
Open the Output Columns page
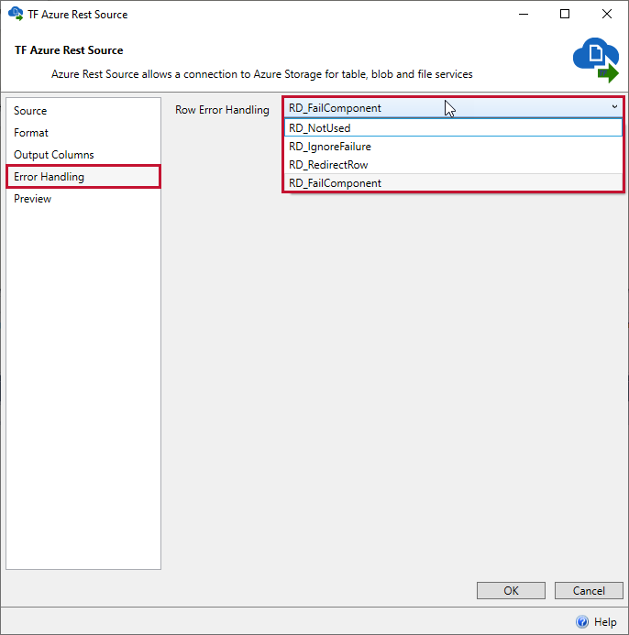[x=83, y=155]
